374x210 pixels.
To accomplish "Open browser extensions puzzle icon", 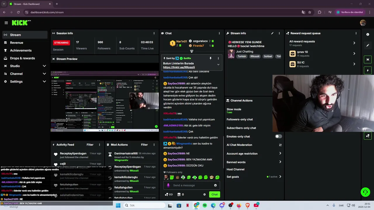I will 319,12.
